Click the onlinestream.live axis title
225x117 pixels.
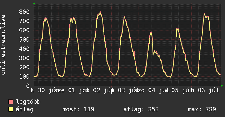tap(3, 45)
